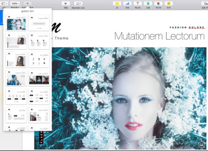The width and height of the screenshot is (208, 151).
Task: Select slide 1 in the slide navigator
Action: coord(1,17)
